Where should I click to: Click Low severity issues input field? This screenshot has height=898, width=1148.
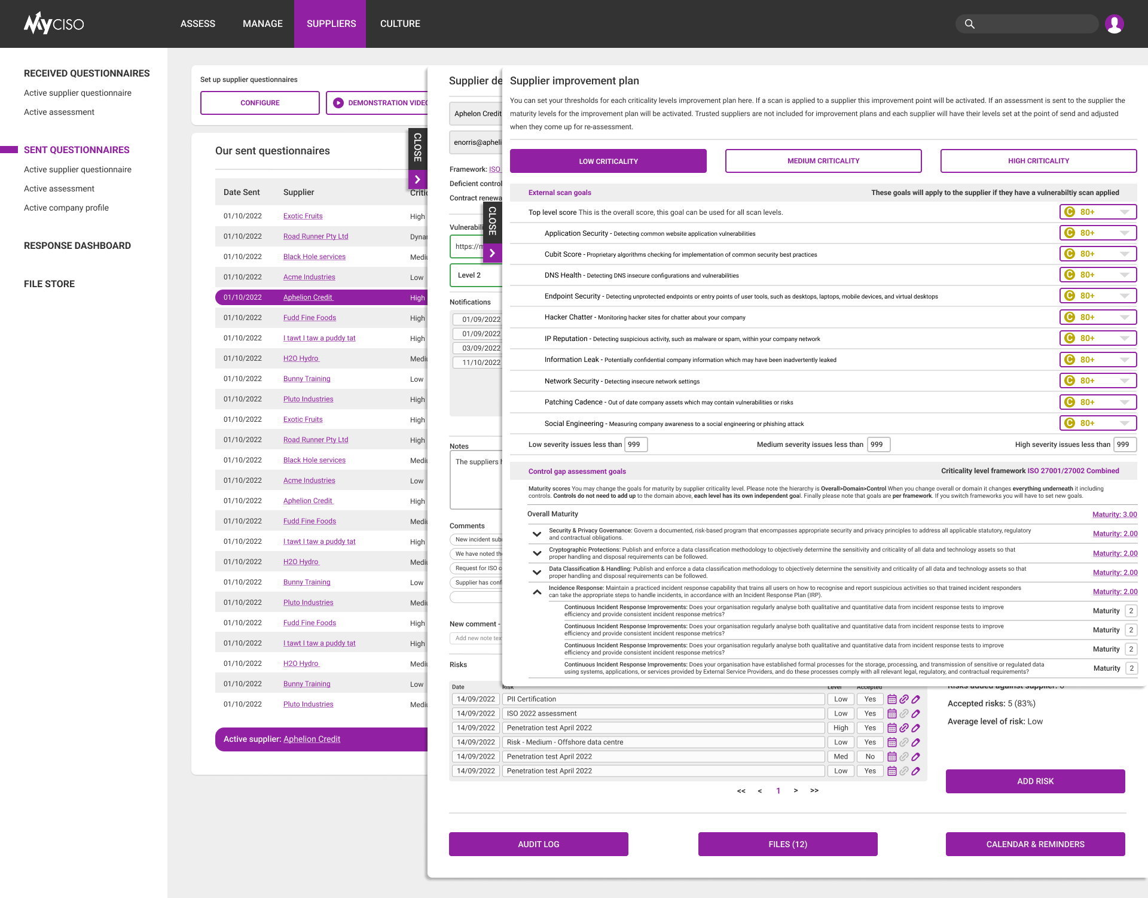click(636, 445)
